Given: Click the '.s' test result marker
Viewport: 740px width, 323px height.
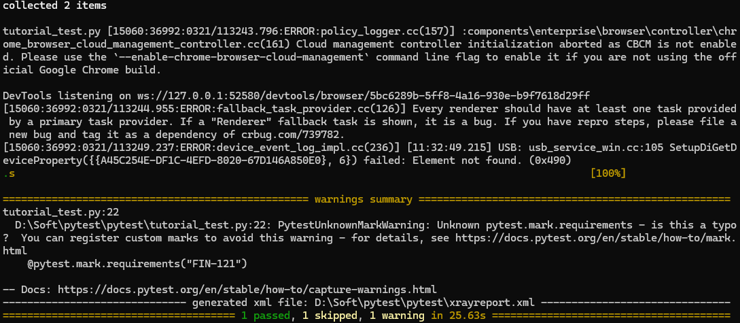Looking at the screenshot, I should coord(9,174).
